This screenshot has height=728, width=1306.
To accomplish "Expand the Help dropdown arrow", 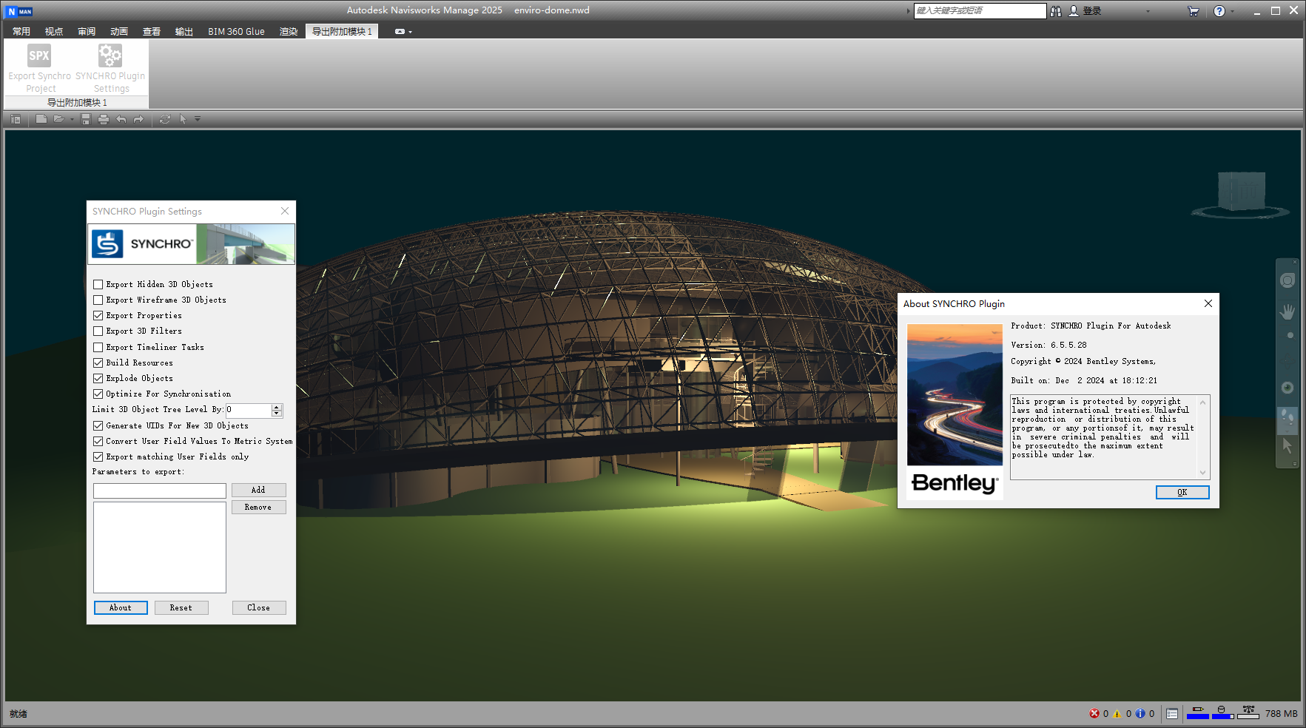I will click(x=1232, y=11).
